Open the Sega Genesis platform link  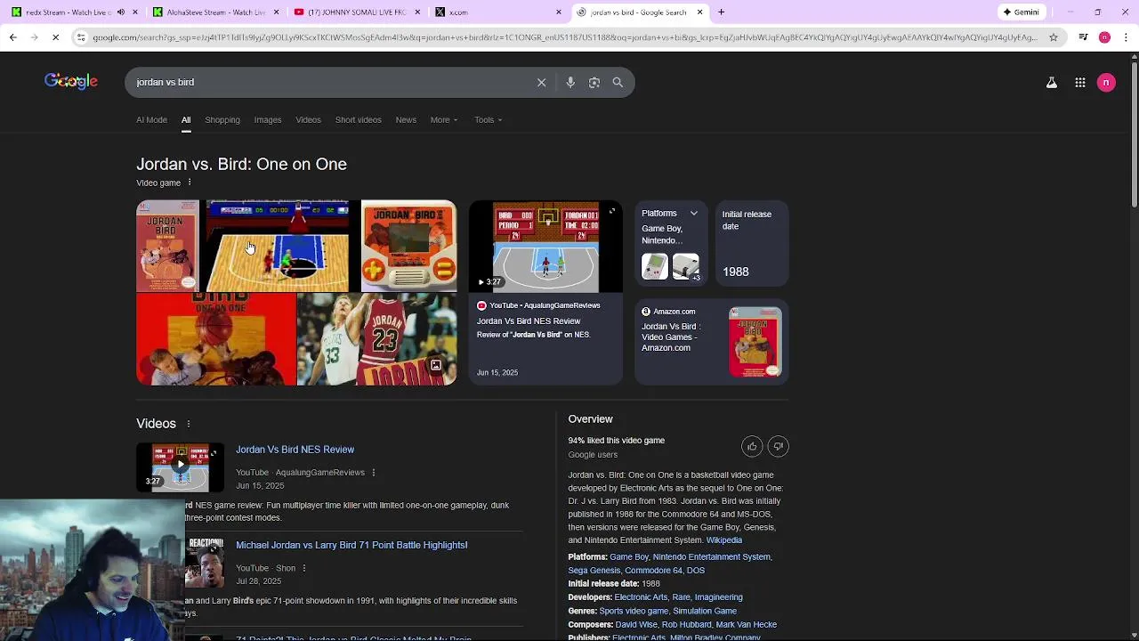tap(594, 571)
